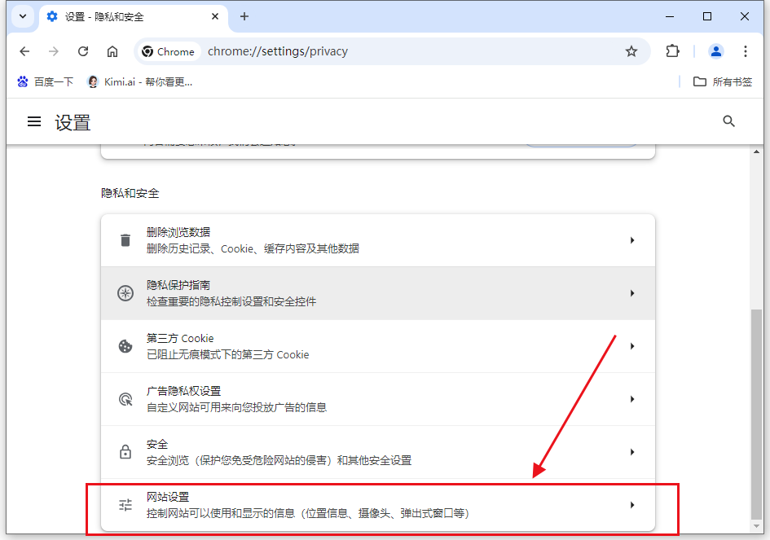770x540 pixels.
Task: Click the trash icon for 删除浏览数据
Action: (125, 240)
